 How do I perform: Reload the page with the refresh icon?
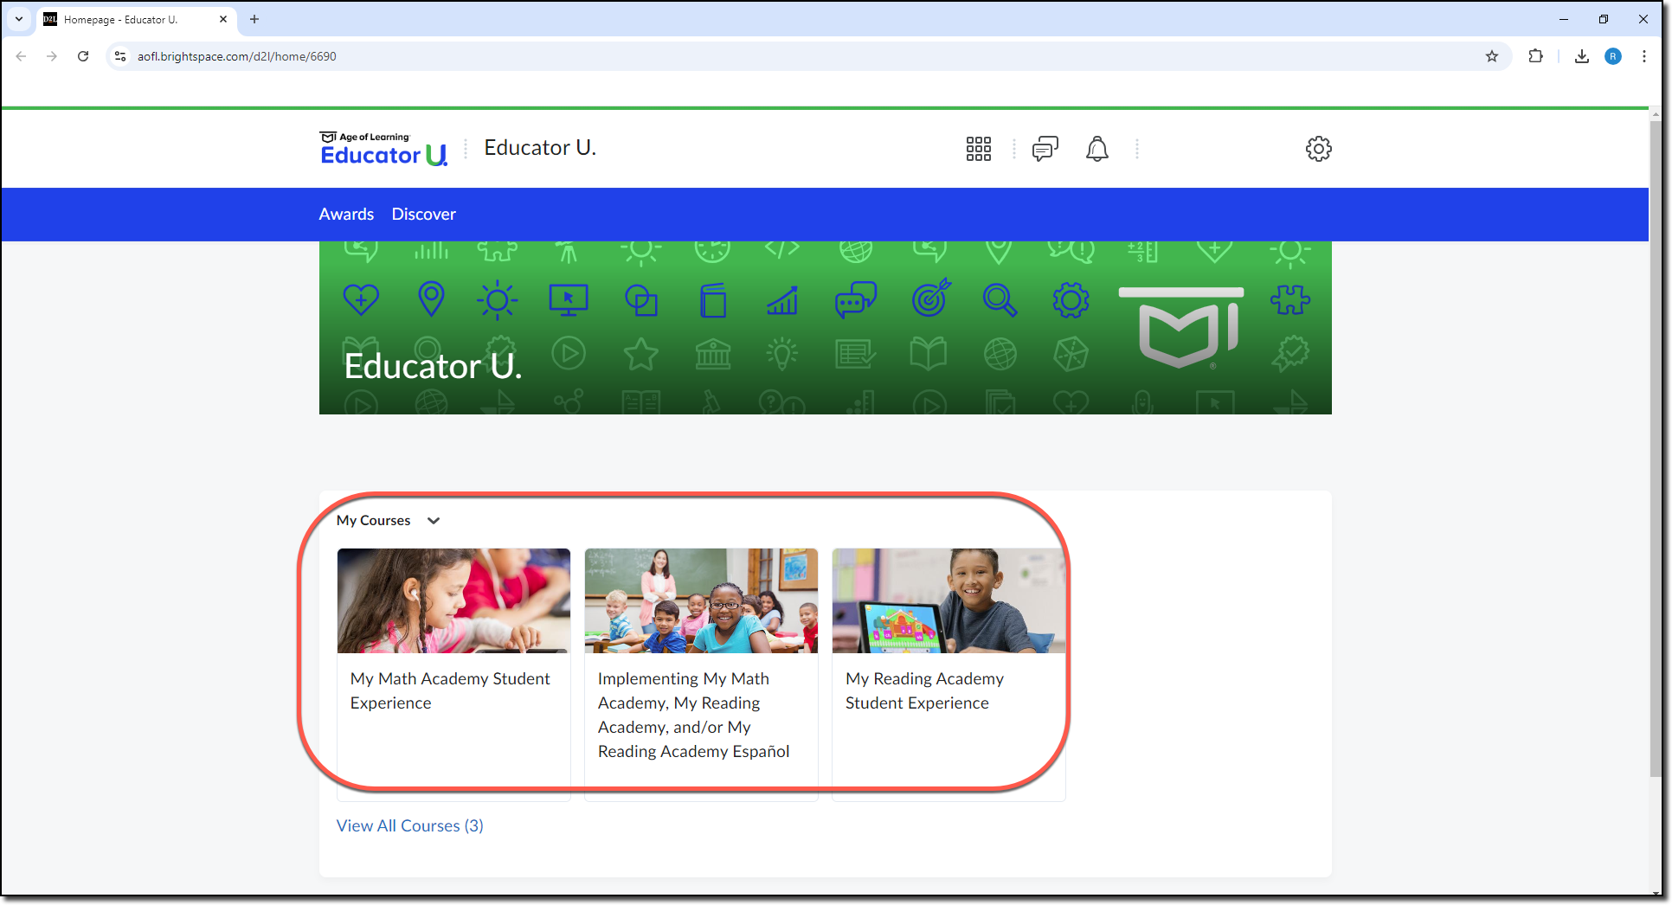tap(83, 56)
